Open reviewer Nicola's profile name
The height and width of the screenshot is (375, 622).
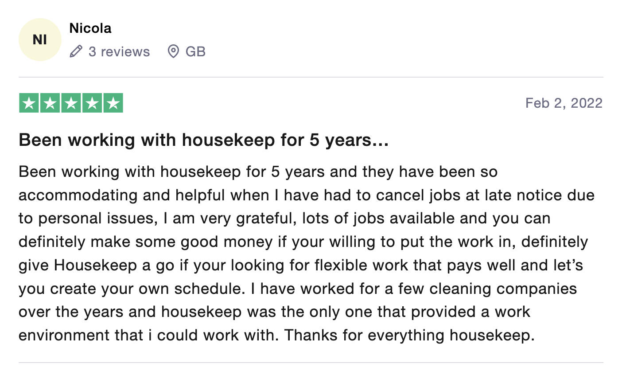pos(90,28)
